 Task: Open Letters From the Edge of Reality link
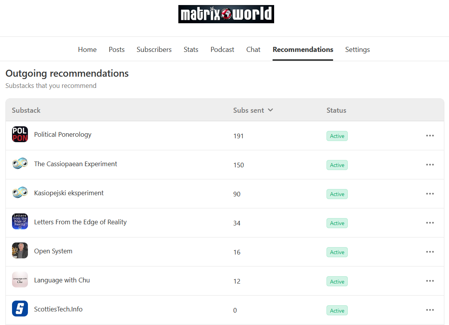point(80,222)
